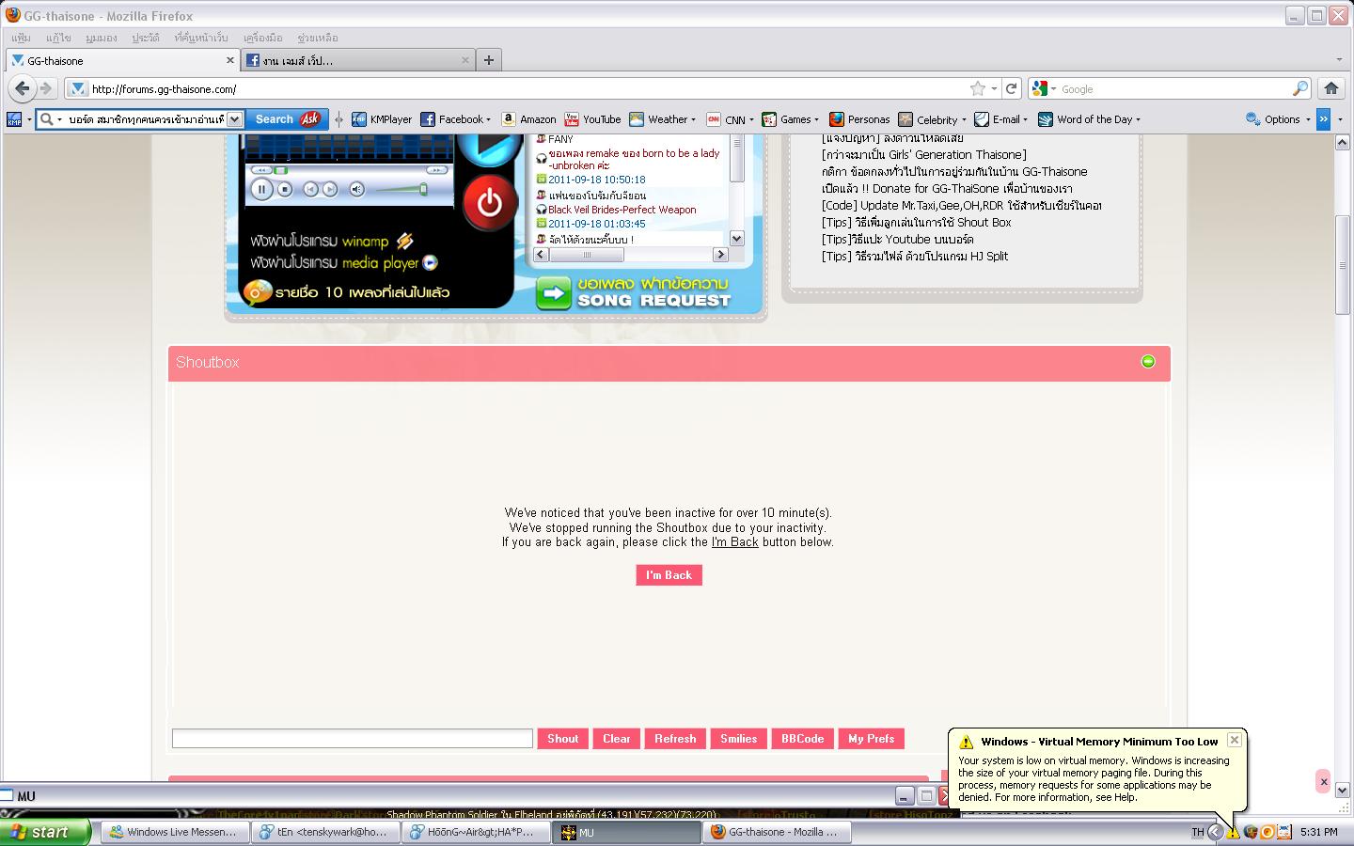Expand Word of the Day dropdown

pyautogui.click(x=1138, y=120)
